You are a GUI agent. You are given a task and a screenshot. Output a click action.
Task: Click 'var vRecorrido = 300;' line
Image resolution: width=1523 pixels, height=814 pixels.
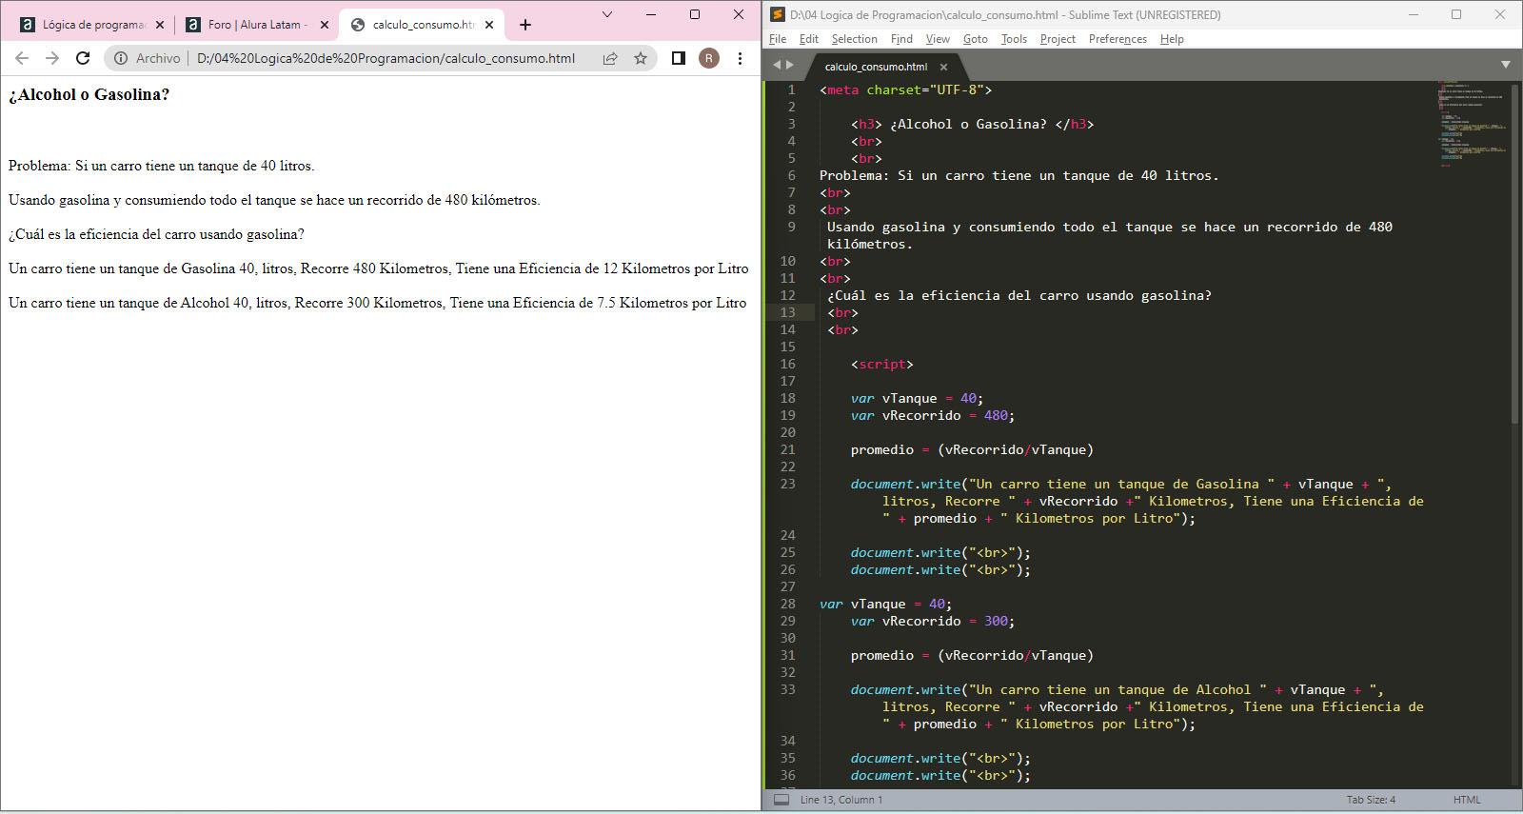pyautogui.click(x=933, y=621)
